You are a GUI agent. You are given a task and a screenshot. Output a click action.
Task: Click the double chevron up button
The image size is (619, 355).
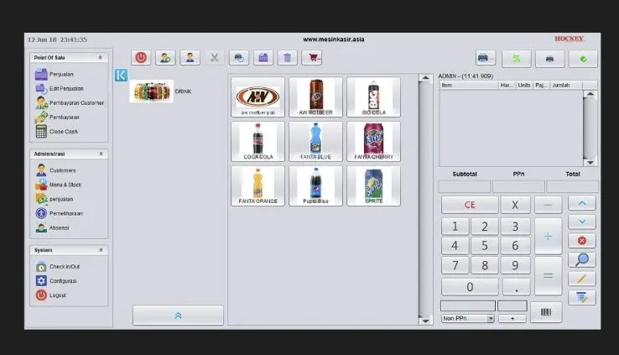pos(178,315)
